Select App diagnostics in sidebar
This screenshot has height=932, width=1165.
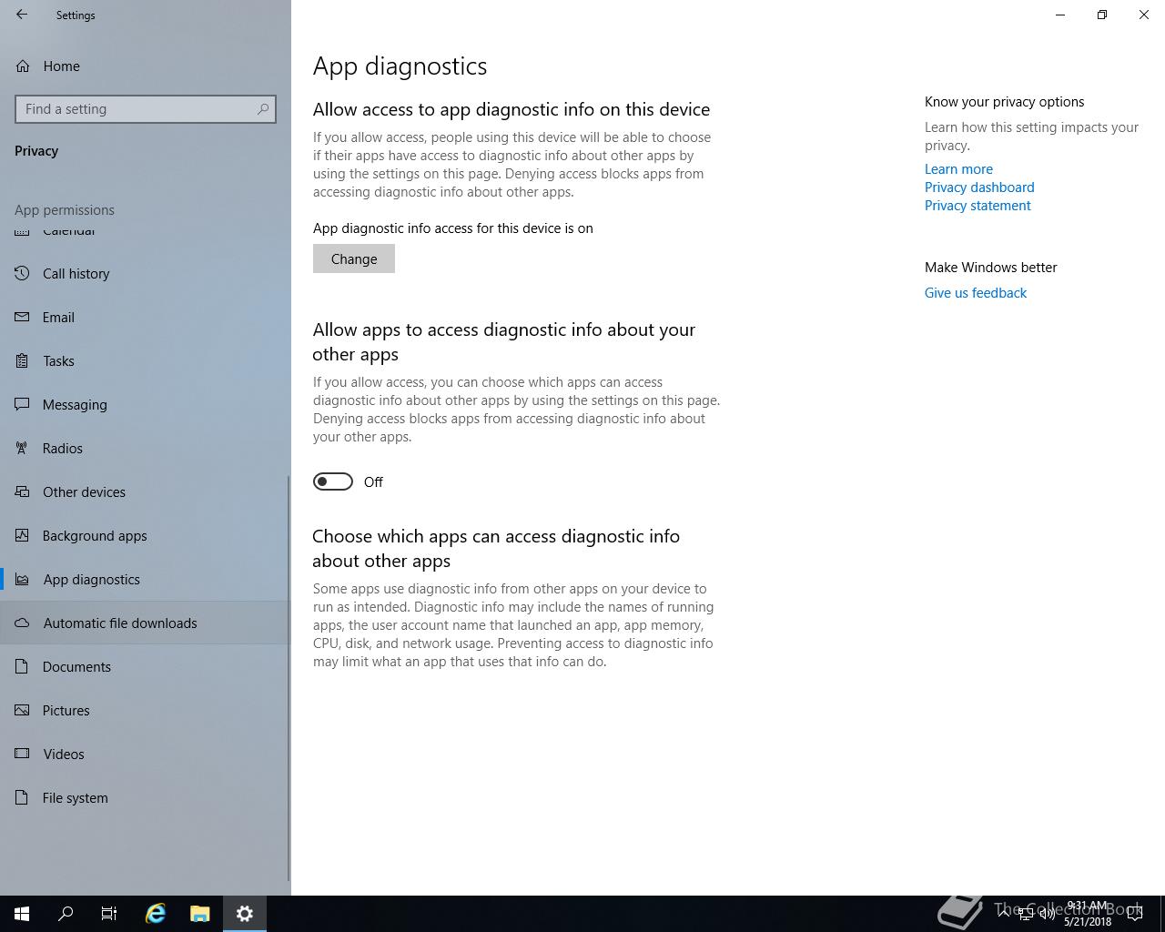146,579
